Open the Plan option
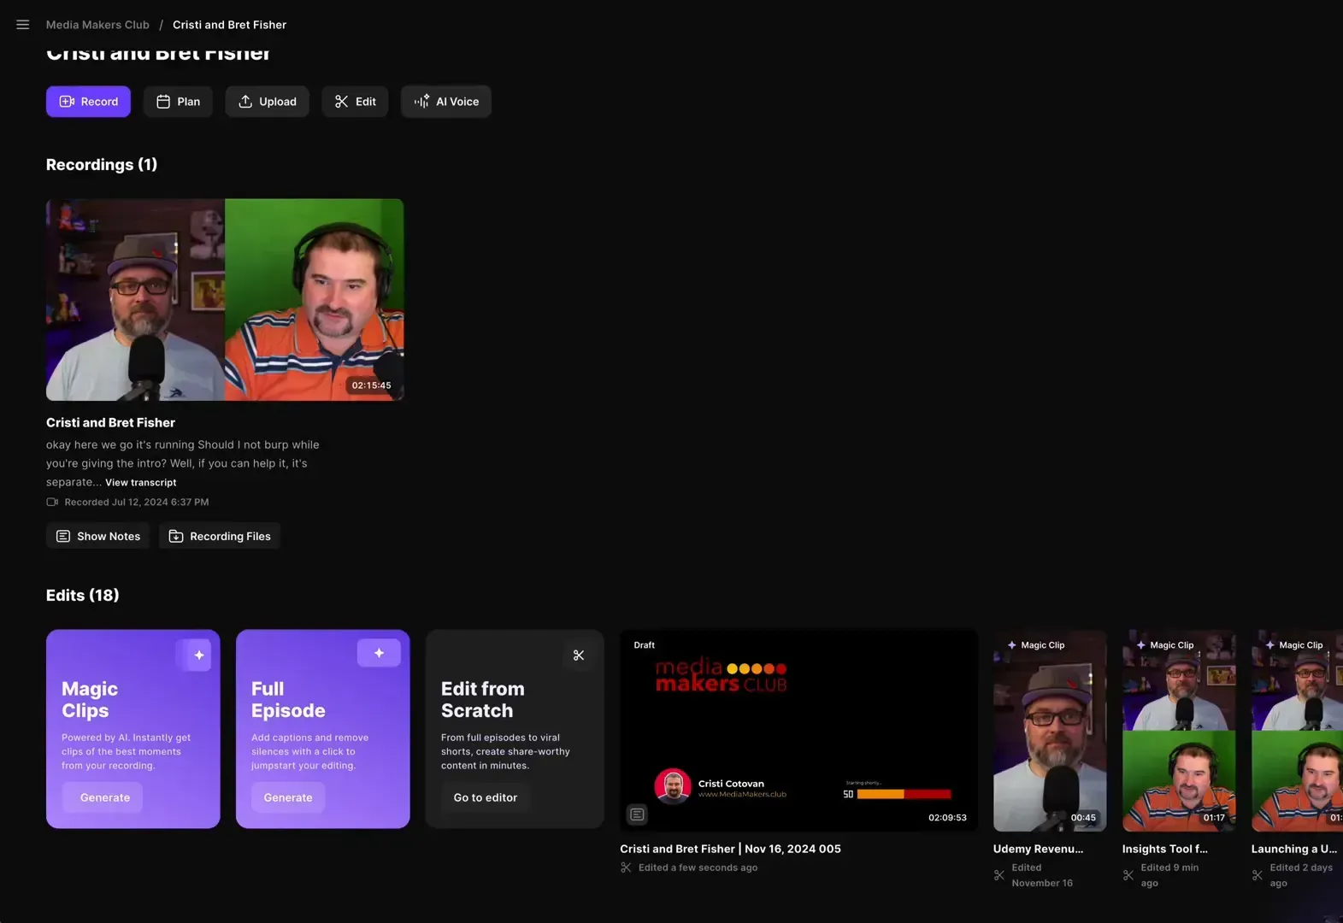The width and height of the screenshot is (1343, 923). [x=178, y=102]
